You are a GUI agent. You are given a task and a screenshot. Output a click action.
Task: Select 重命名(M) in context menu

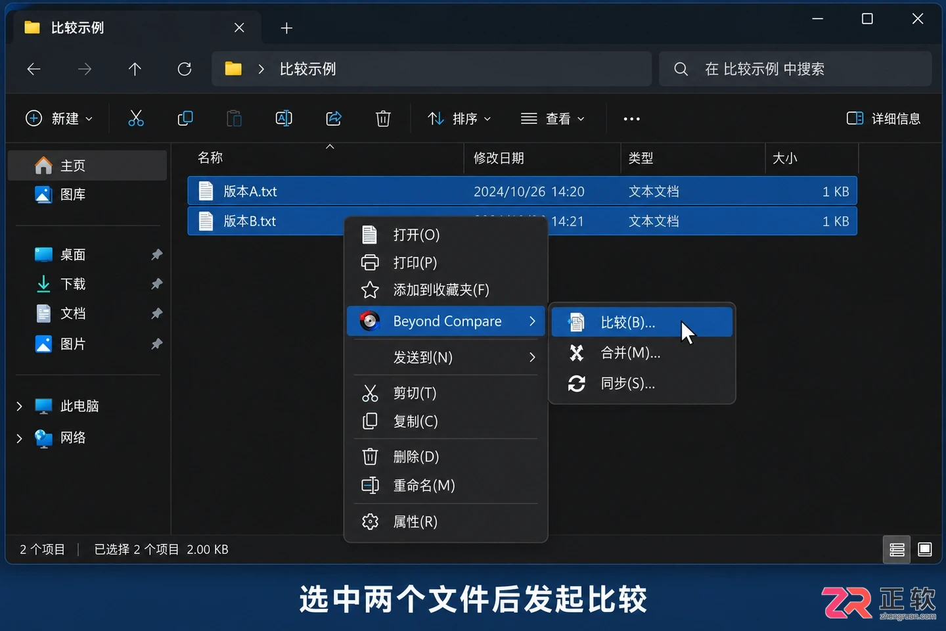coord(446,485)
